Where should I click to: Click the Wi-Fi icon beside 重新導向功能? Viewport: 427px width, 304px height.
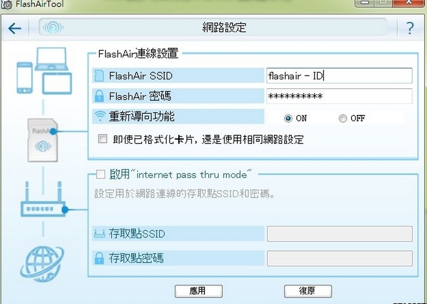tap(100, 116)
